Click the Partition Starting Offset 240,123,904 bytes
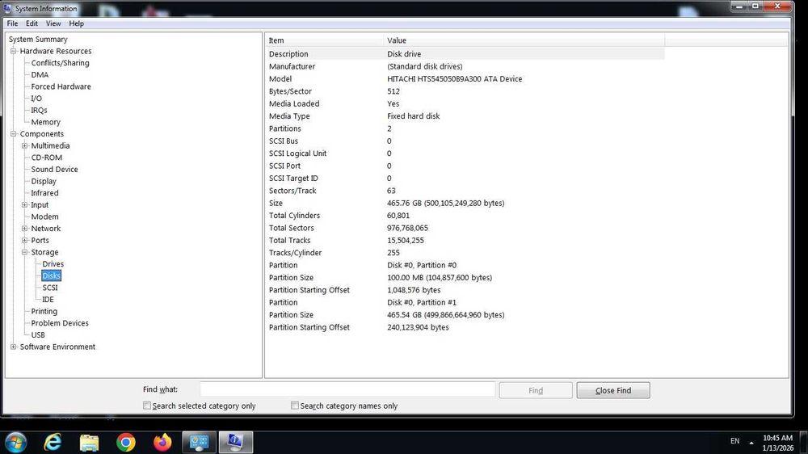The height and width of the screenshot is (454, 808). coord(418,327)
